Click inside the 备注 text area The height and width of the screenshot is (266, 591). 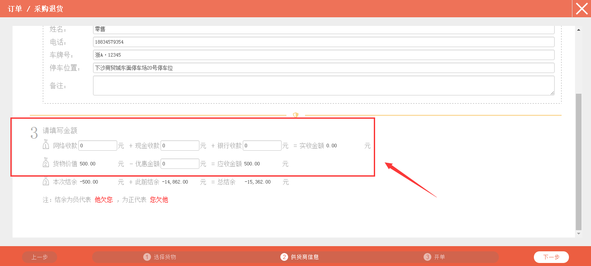pos(323,85)
